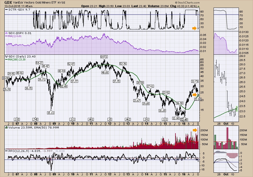
Task: Click the 43.04 price label
Action: pyautogui.click(x=62, y=71)
